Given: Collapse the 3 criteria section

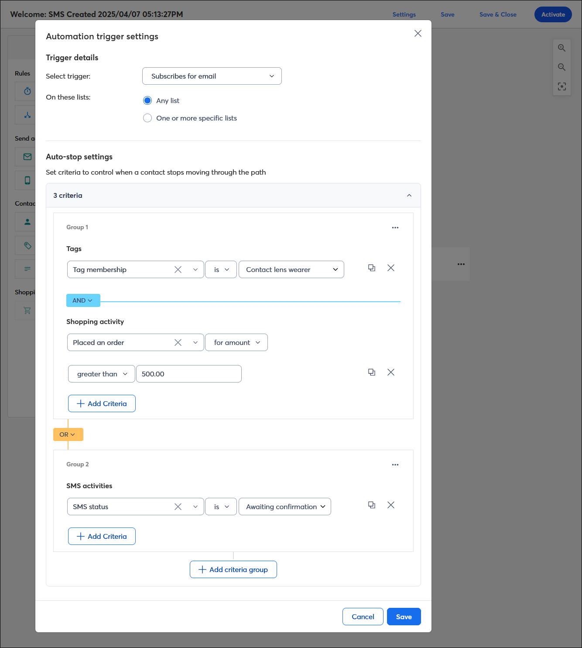Looking at the screenshot, I should [409, 196].
